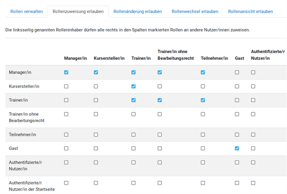Open the Rollen verwalten tab
The width and height of the screenshot is (287, 194).
[x=26, y=11]
